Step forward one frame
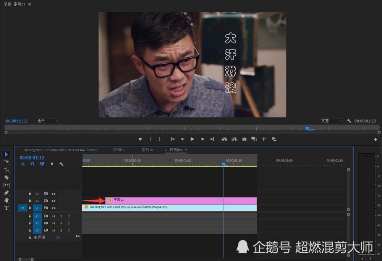The height and width of the screenshot is (261, 382). [202, 139]
